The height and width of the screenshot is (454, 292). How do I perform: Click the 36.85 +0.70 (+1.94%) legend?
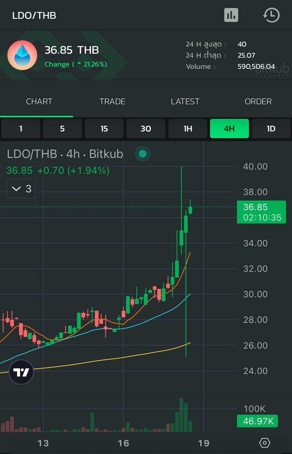pos(58,170)
